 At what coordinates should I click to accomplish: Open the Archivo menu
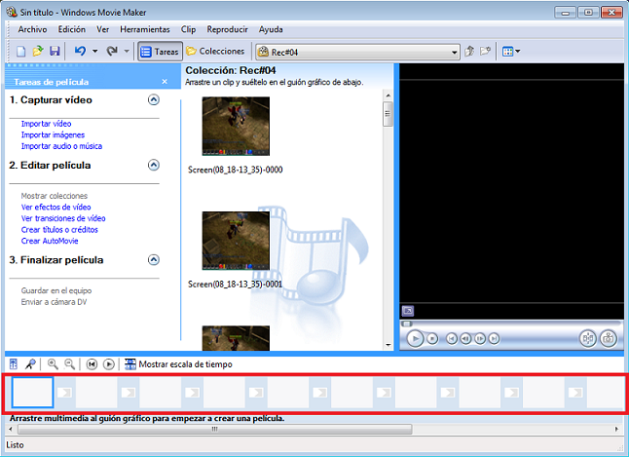32,29
